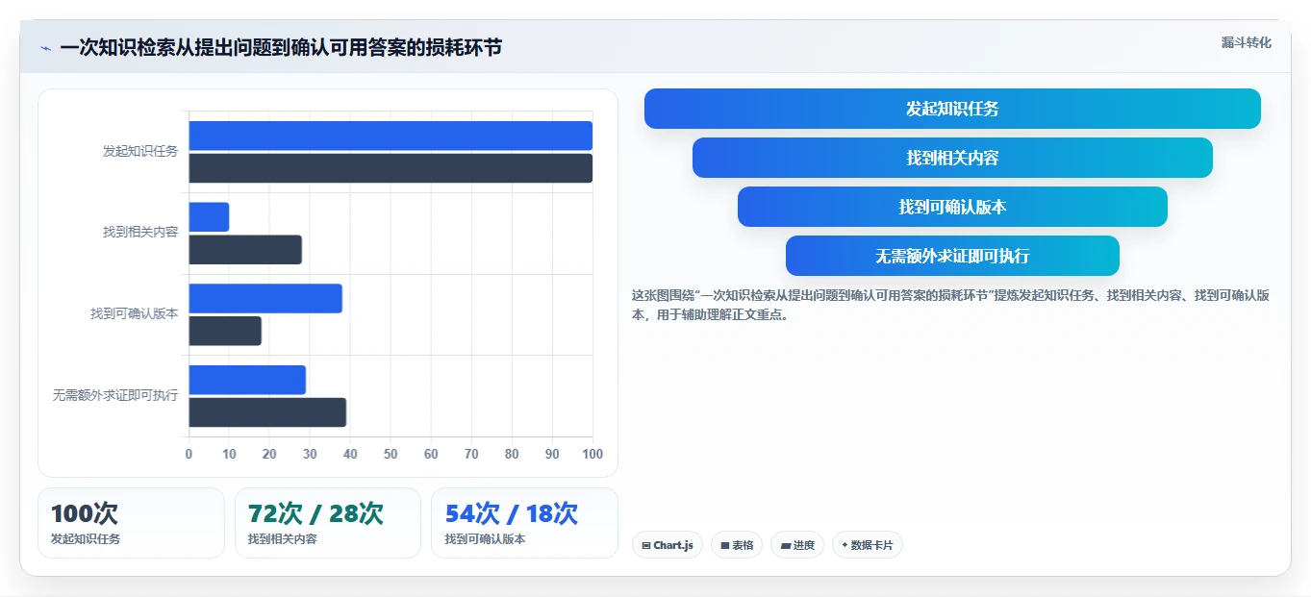
Task: Click the x-axis tick label 100
Action: 592,454
